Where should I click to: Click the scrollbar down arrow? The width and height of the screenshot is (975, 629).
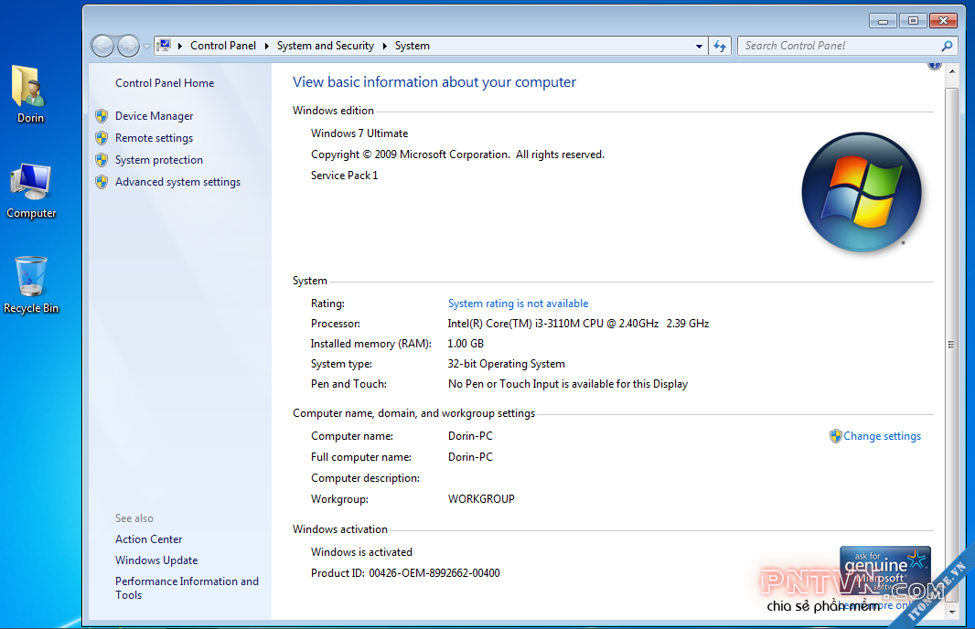pyautogui.click(x=952, y=612)
